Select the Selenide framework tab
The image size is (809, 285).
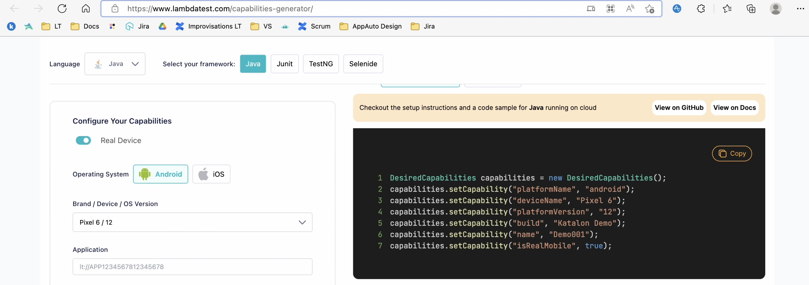(363, 64)
